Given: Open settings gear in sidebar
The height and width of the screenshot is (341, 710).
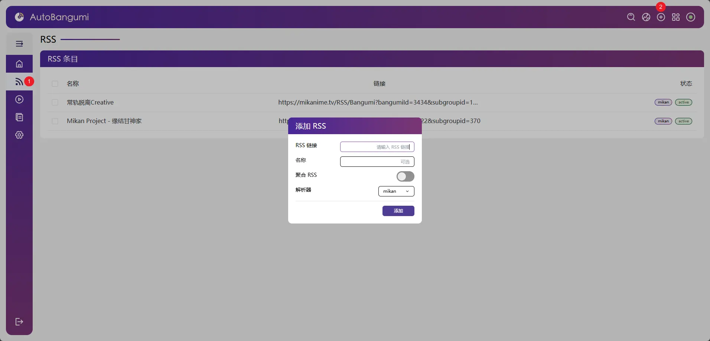Looking at the screenshot, I should tap(19, 135).
